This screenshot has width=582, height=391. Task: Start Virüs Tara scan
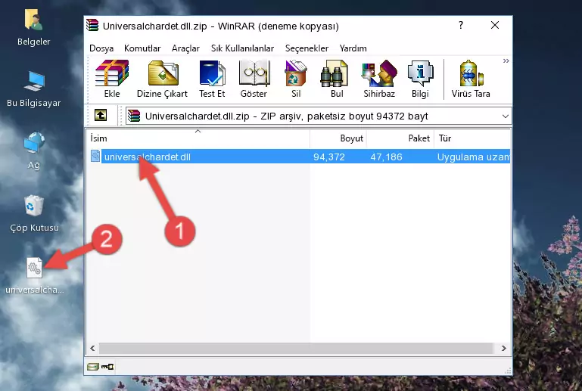[471, 79]
